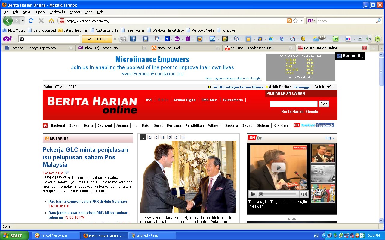385x240 pixels.
Task: Expand the Mail toolbar dropdown arrow
Action: point(218,39)
